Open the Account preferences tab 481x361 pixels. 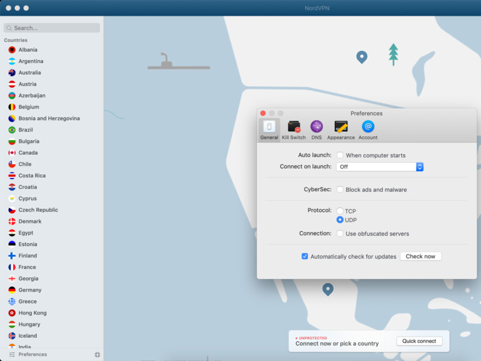368,130
